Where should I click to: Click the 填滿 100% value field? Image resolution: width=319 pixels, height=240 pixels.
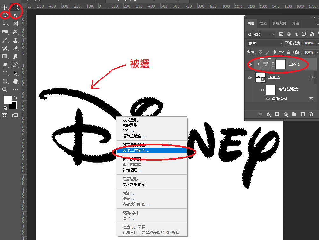point(309,52)
